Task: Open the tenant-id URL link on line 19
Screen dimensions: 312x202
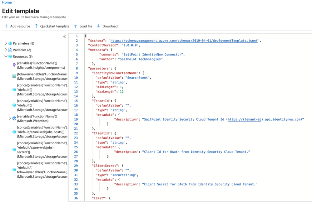Action: 244,119
